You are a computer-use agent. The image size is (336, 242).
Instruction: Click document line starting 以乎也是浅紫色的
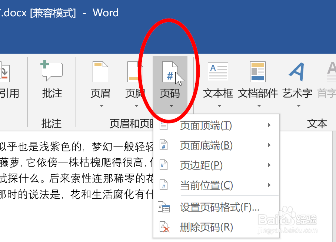(77, 147)
